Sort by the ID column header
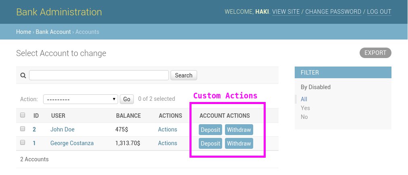408x175 pixels. click(x=36, y=116)
